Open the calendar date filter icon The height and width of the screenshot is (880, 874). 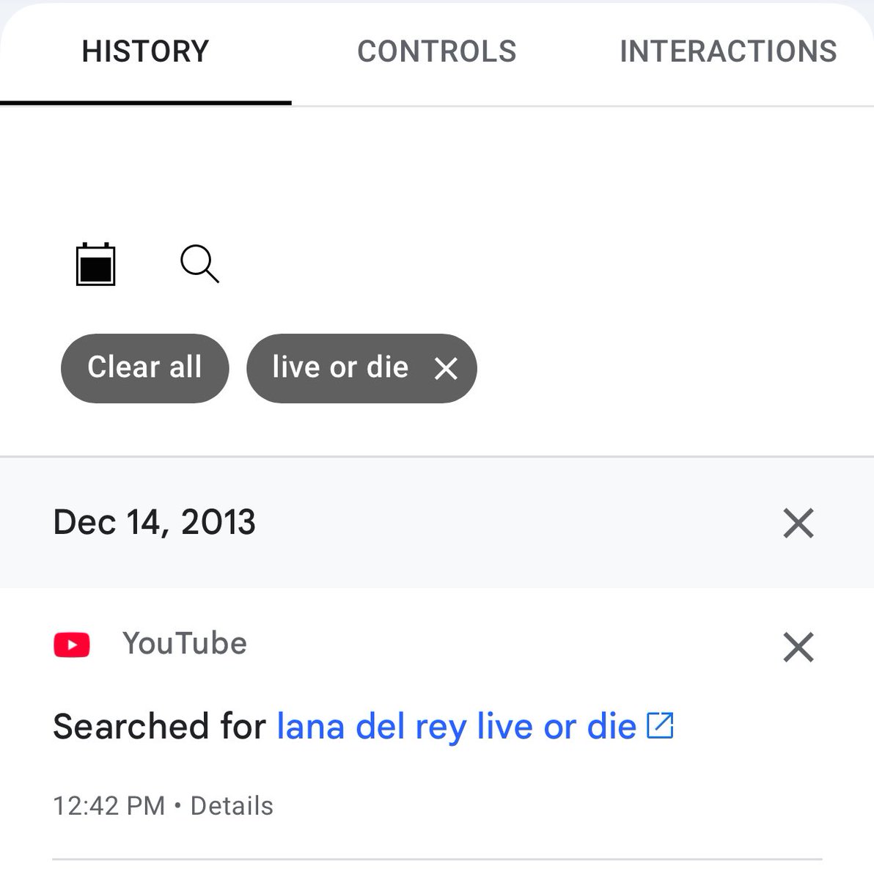coord(96,263)
